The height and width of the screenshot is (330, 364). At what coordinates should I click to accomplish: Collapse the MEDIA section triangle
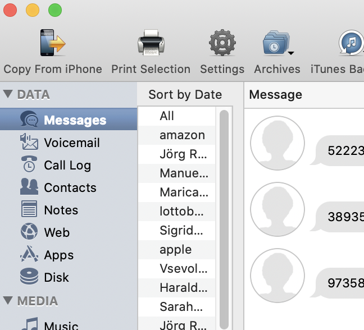[x=8, y=300]
